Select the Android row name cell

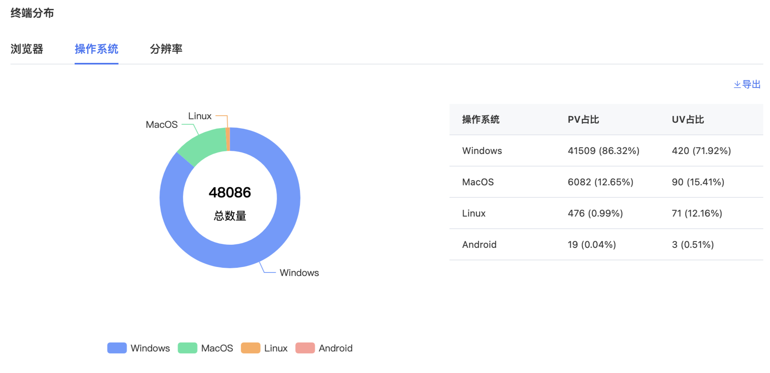coord(479,245)
